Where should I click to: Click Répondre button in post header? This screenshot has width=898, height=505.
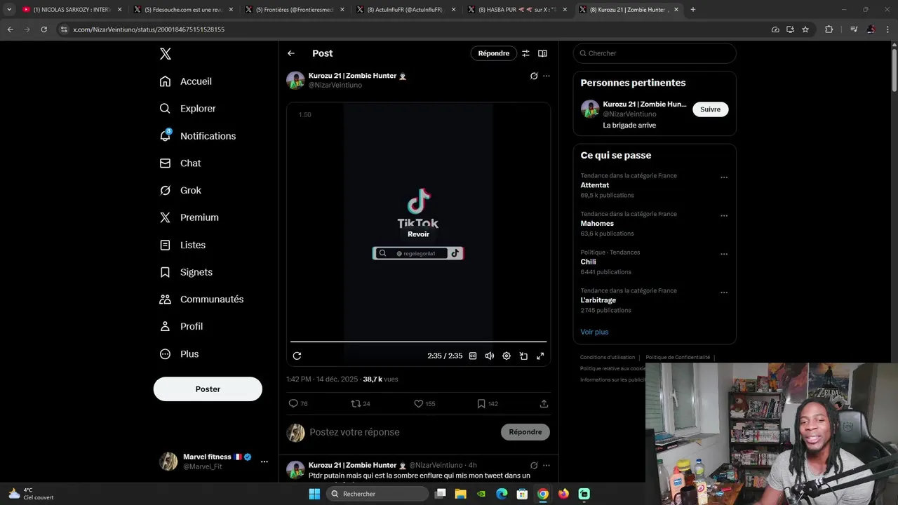click(x=494, y=53)
